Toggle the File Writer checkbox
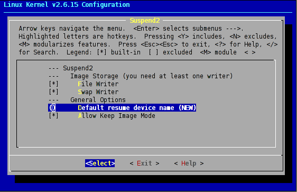The width and height of the screenshot is (297, 192). pyautogui.click(x=53, y=84)
